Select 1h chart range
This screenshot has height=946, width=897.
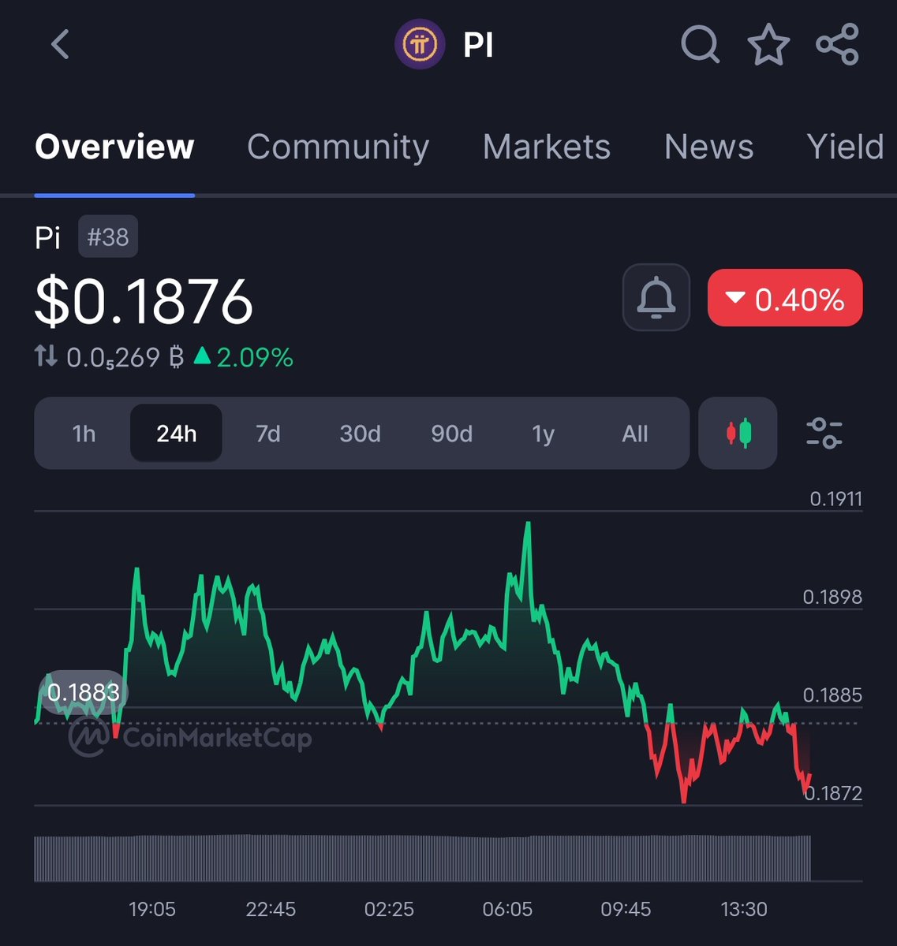click(x=84, y=434)
